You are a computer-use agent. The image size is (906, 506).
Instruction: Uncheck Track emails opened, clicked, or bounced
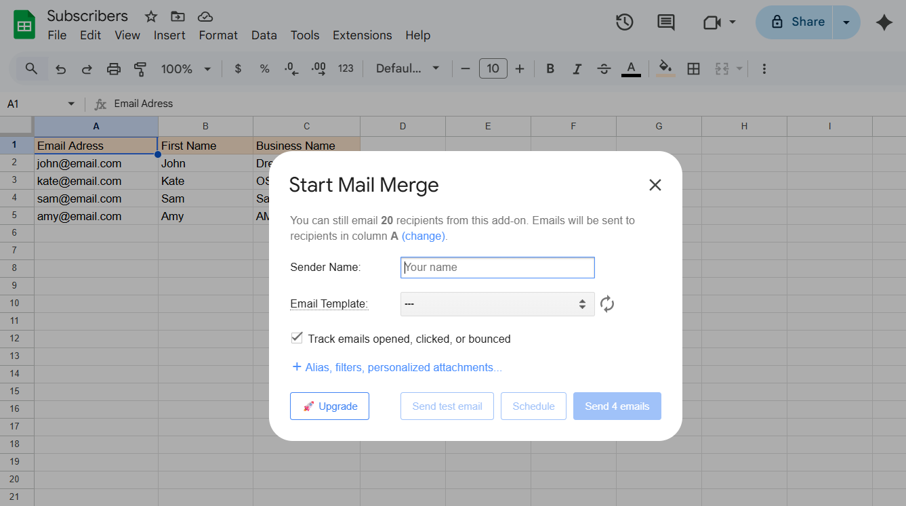click(x=297, y=337)
